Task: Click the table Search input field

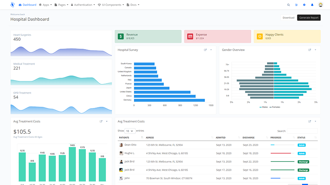Action: pos(302,131)
